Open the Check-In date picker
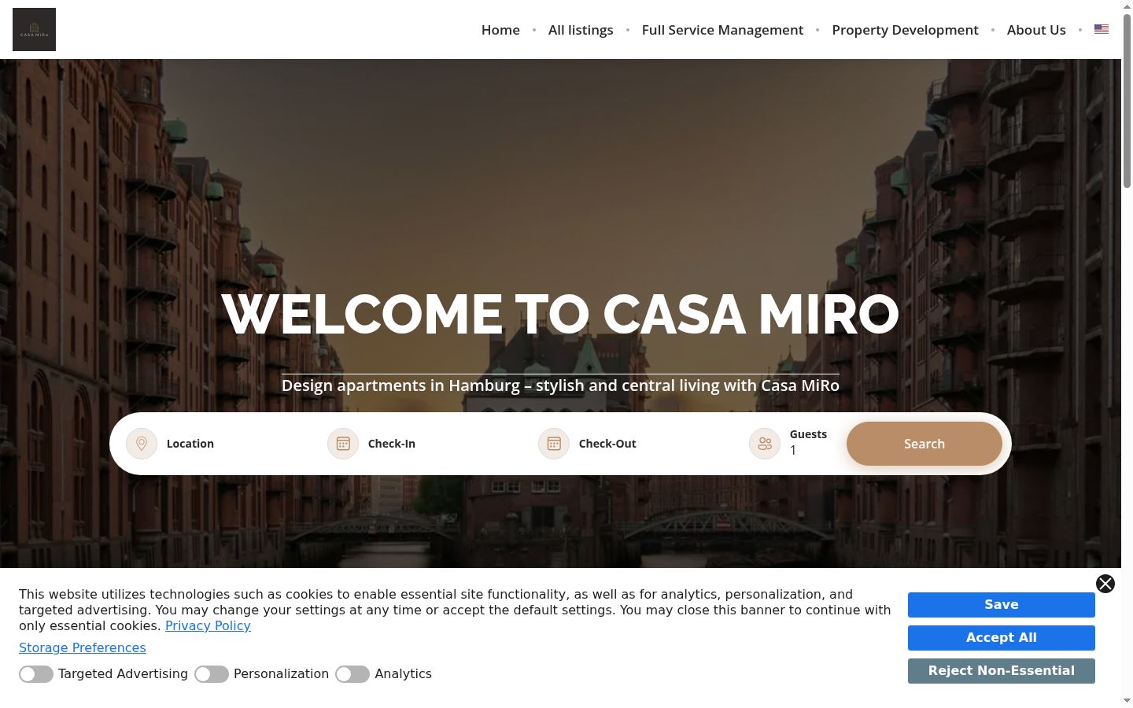This screenshot has height=708, width=1133. click(x=426, y=444)
